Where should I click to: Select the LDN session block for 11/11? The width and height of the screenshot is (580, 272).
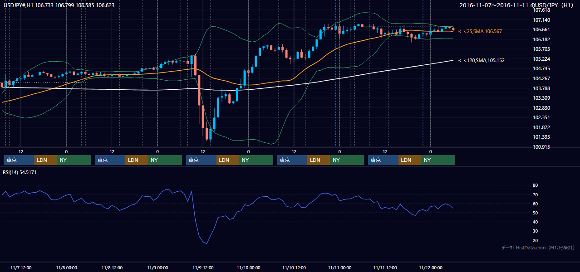pos(410,160)
